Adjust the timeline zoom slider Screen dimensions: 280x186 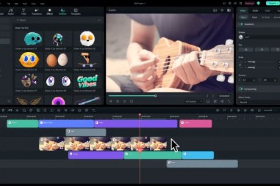tap(271, 110)
